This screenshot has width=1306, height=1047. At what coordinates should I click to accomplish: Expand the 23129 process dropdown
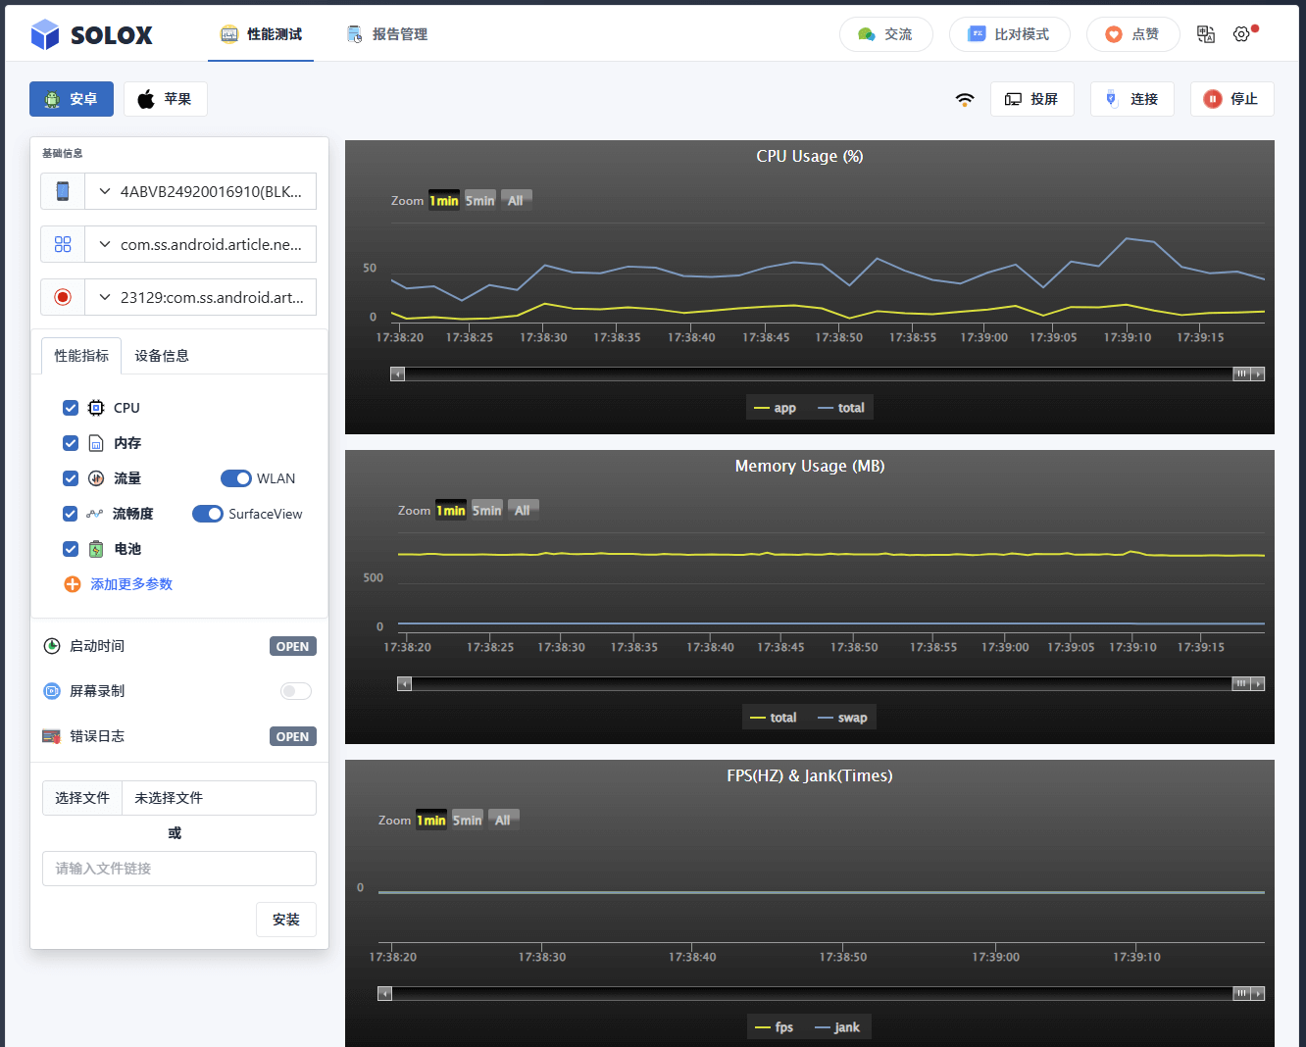pos(201,297)
